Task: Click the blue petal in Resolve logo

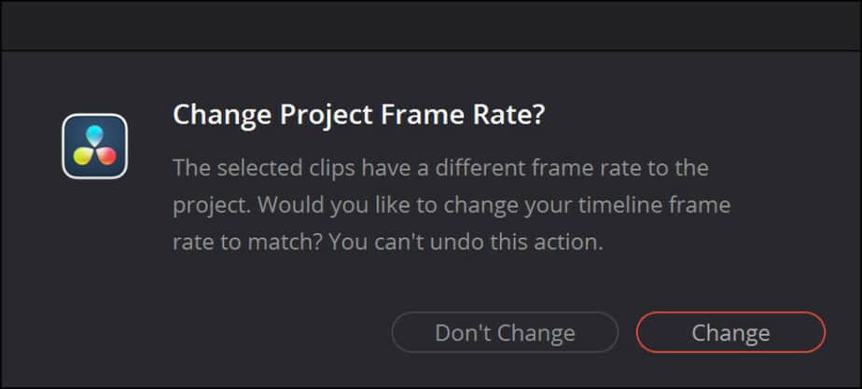Action: tap(94, 135)
